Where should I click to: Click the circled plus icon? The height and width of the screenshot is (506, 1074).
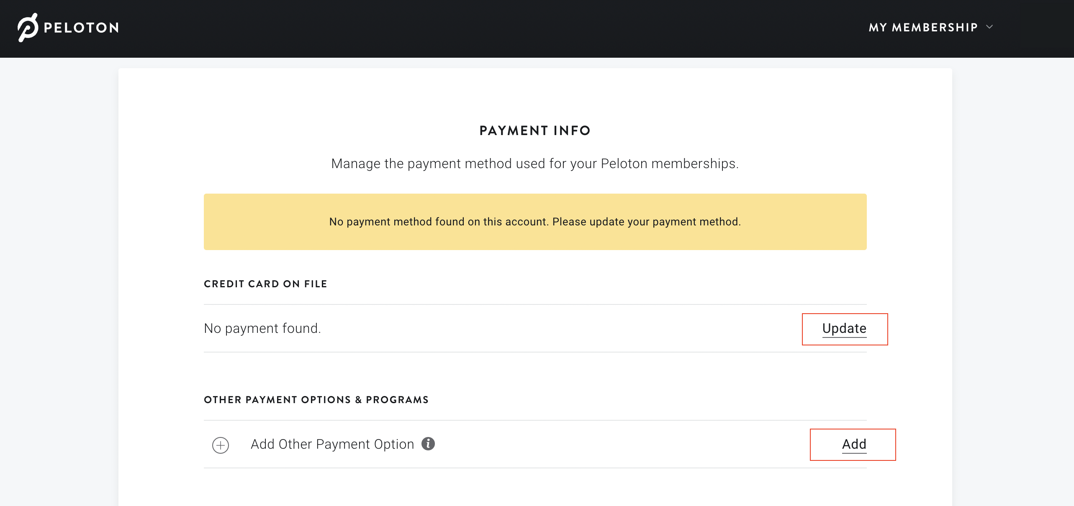click(x=221, y=445)
